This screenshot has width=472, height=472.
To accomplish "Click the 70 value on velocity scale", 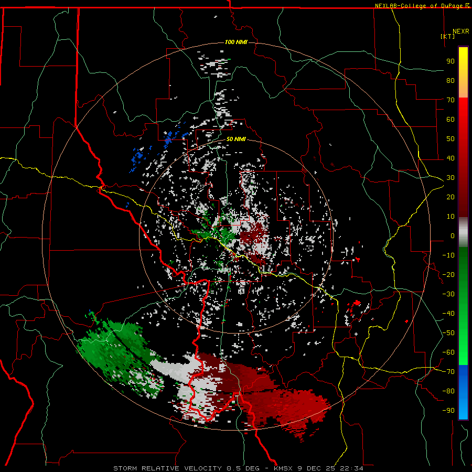I will click(x=450, y=100).
